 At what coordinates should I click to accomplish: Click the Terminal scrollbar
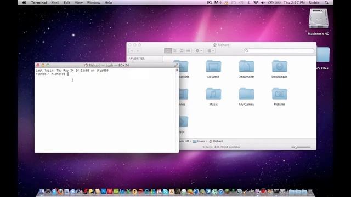coord(177,111)
